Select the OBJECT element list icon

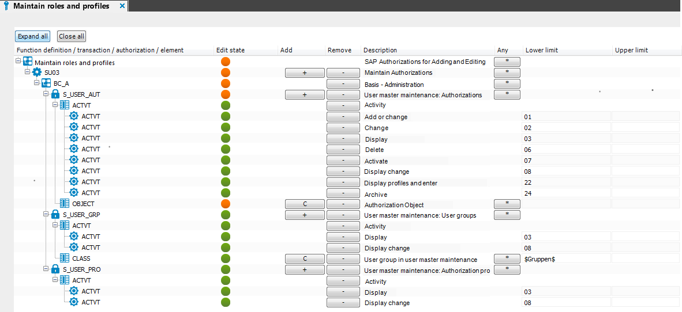coord(65,203)
